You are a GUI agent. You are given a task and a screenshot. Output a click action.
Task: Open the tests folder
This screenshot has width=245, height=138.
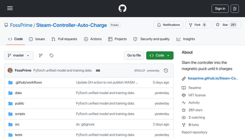(x=19, y=135)
